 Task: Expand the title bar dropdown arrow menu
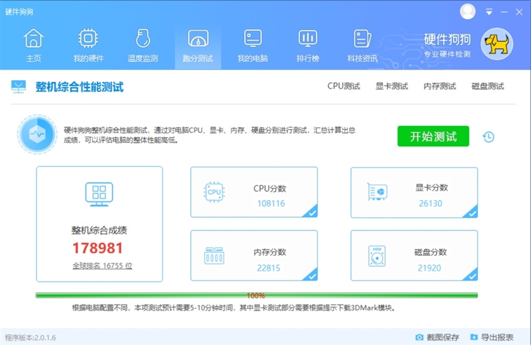[489, 12]
